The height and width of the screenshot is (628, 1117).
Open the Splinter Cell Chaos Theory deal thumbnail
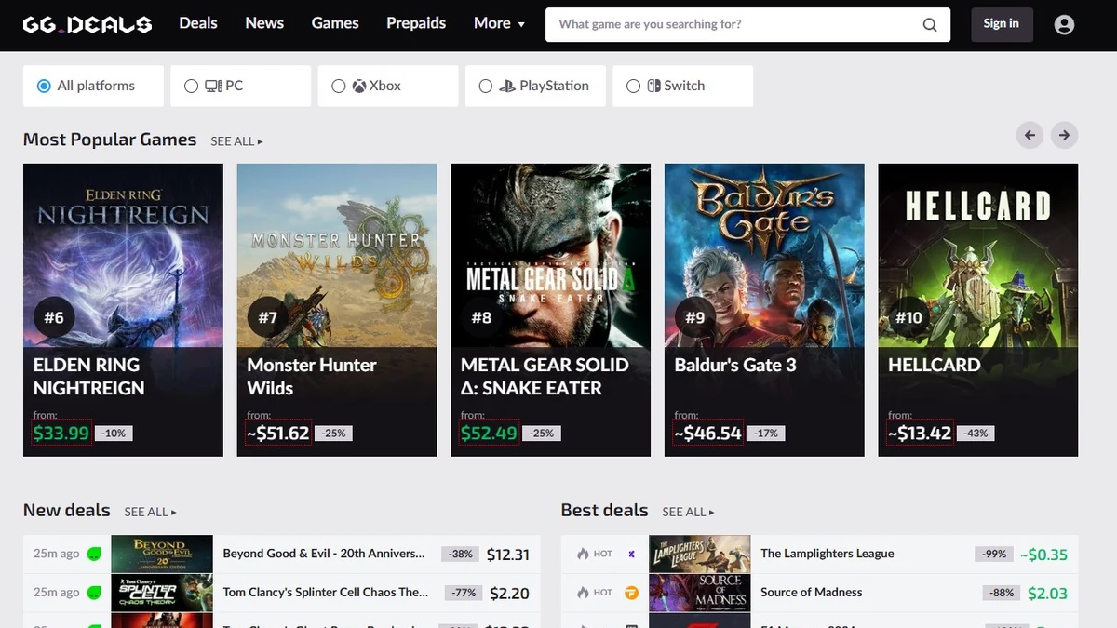click(162, 593)
